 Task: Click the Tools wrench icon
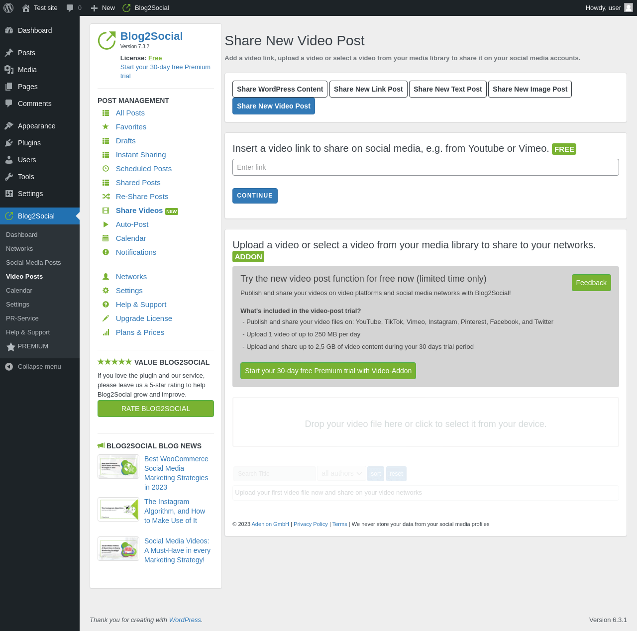point(9,177)
